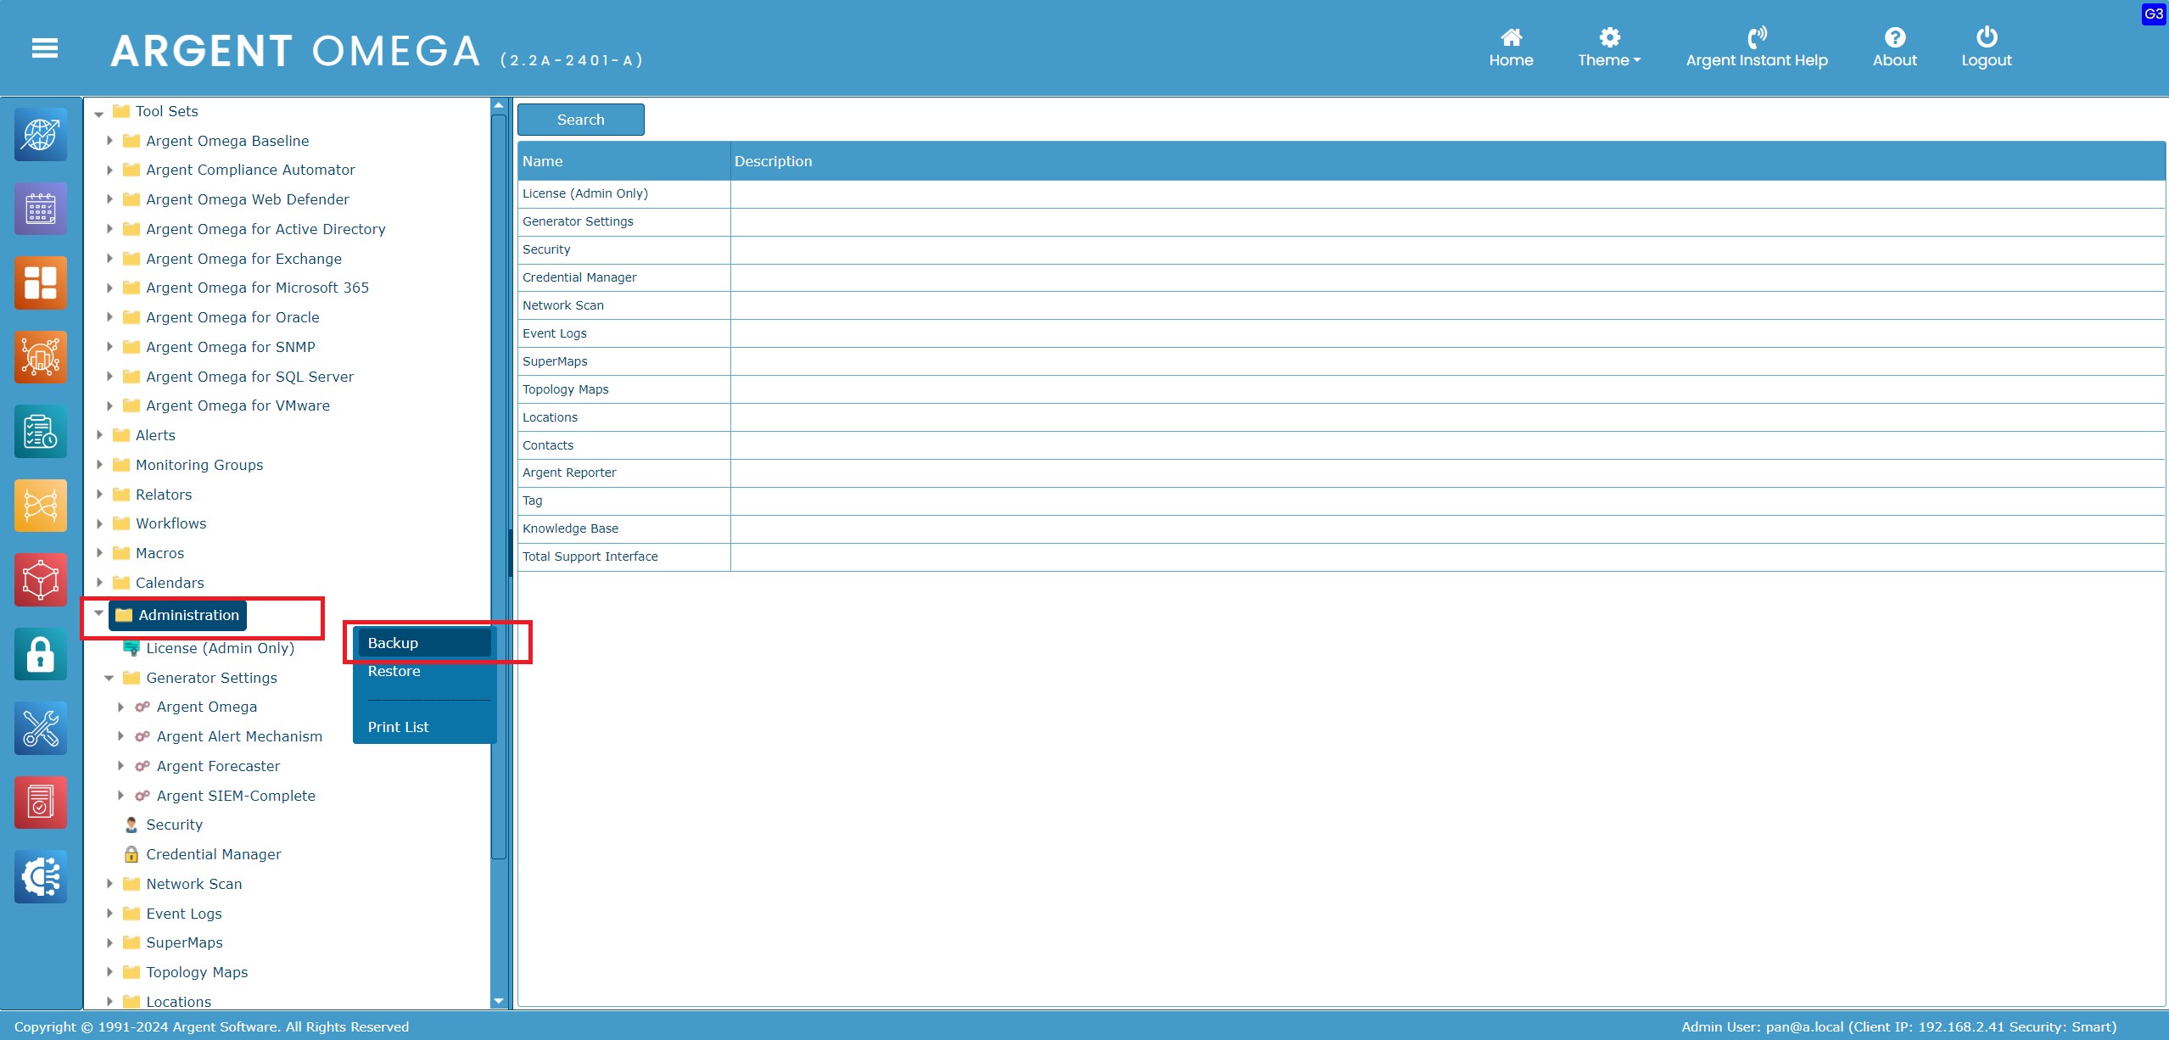Collapse the Generator Settings node
The height and width of the screenshot is (1040, 2169).
pos(109,678)
